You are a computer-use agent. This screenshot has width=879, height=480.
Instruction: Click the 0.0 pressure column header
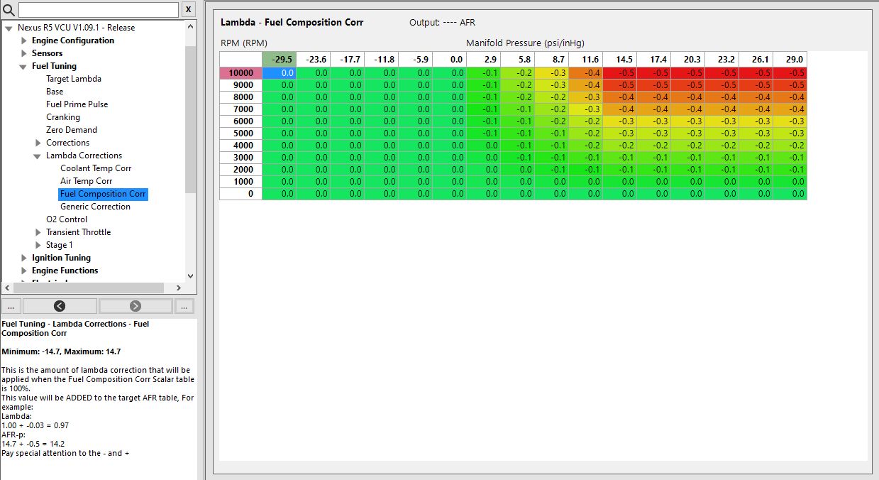(449, 60)
